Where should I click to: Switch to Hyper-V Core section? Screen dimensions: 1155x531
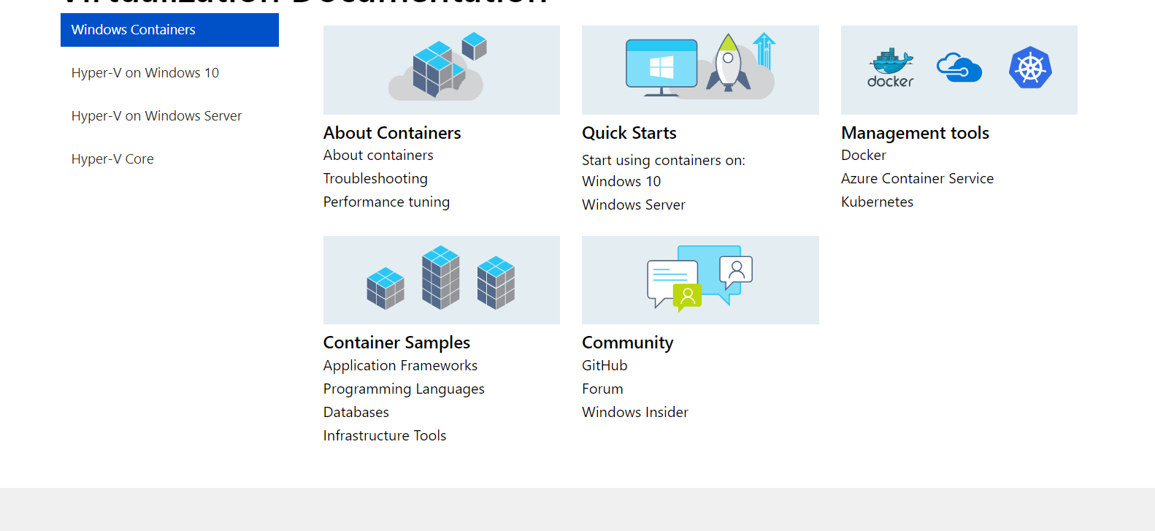pyautogui.click(x=112, y=159)
